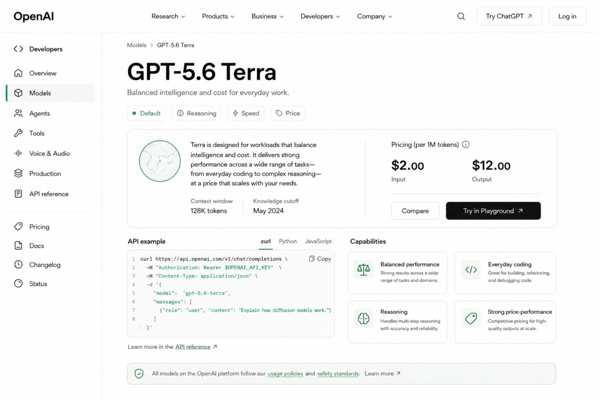Toggle the Reasoning filter chip
The height and width of the screenshot is (400, 600).
(x=197, y=113)
